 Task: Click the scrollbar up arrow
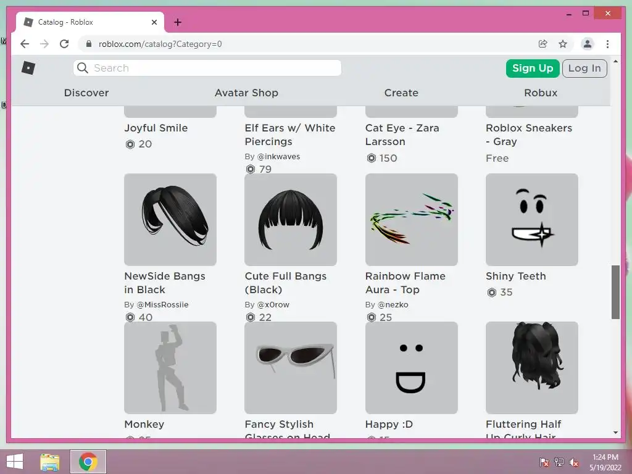[x=615, y=61]
